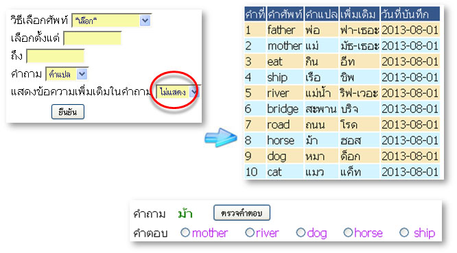Select the 'ship' answer radio button

coord(404,232)
